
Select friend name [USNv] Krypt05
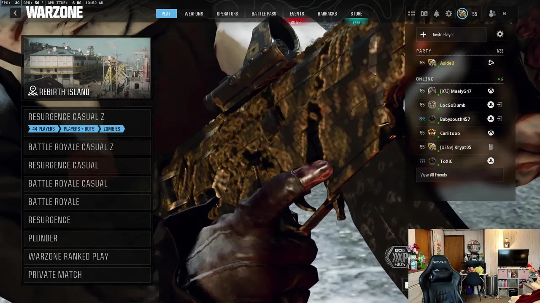(456, 147)
